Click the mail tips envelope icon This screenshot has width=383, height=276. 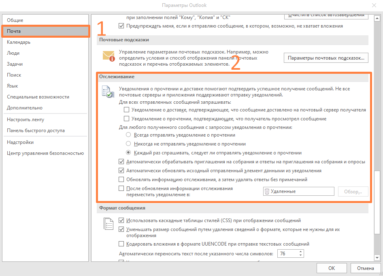pos(109,56)
